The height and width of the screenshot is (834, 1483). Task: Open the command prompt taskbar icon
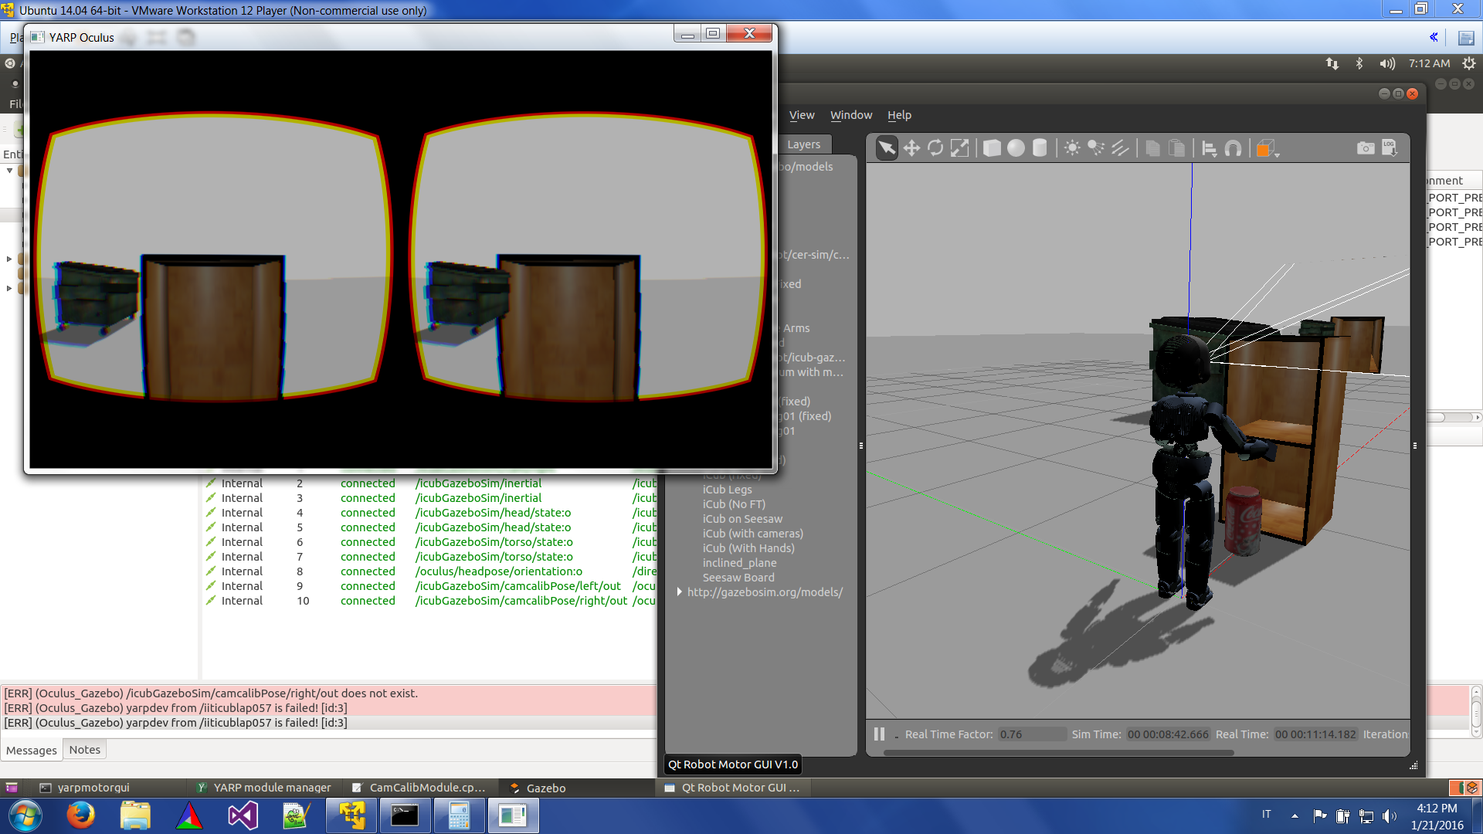coord(405,816)
